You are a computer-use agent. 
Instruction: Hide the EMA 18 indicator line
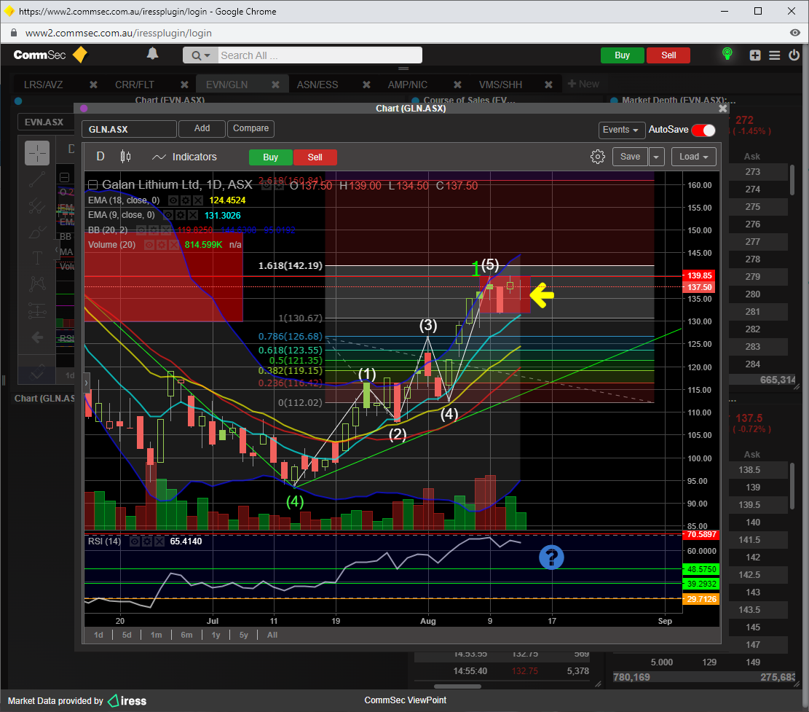(173, 200)
